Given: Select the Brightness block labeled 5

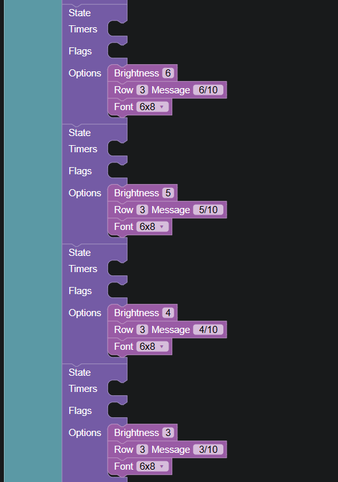Looking at the screenshot, I should pyautogui.click(x=137, y=193).
